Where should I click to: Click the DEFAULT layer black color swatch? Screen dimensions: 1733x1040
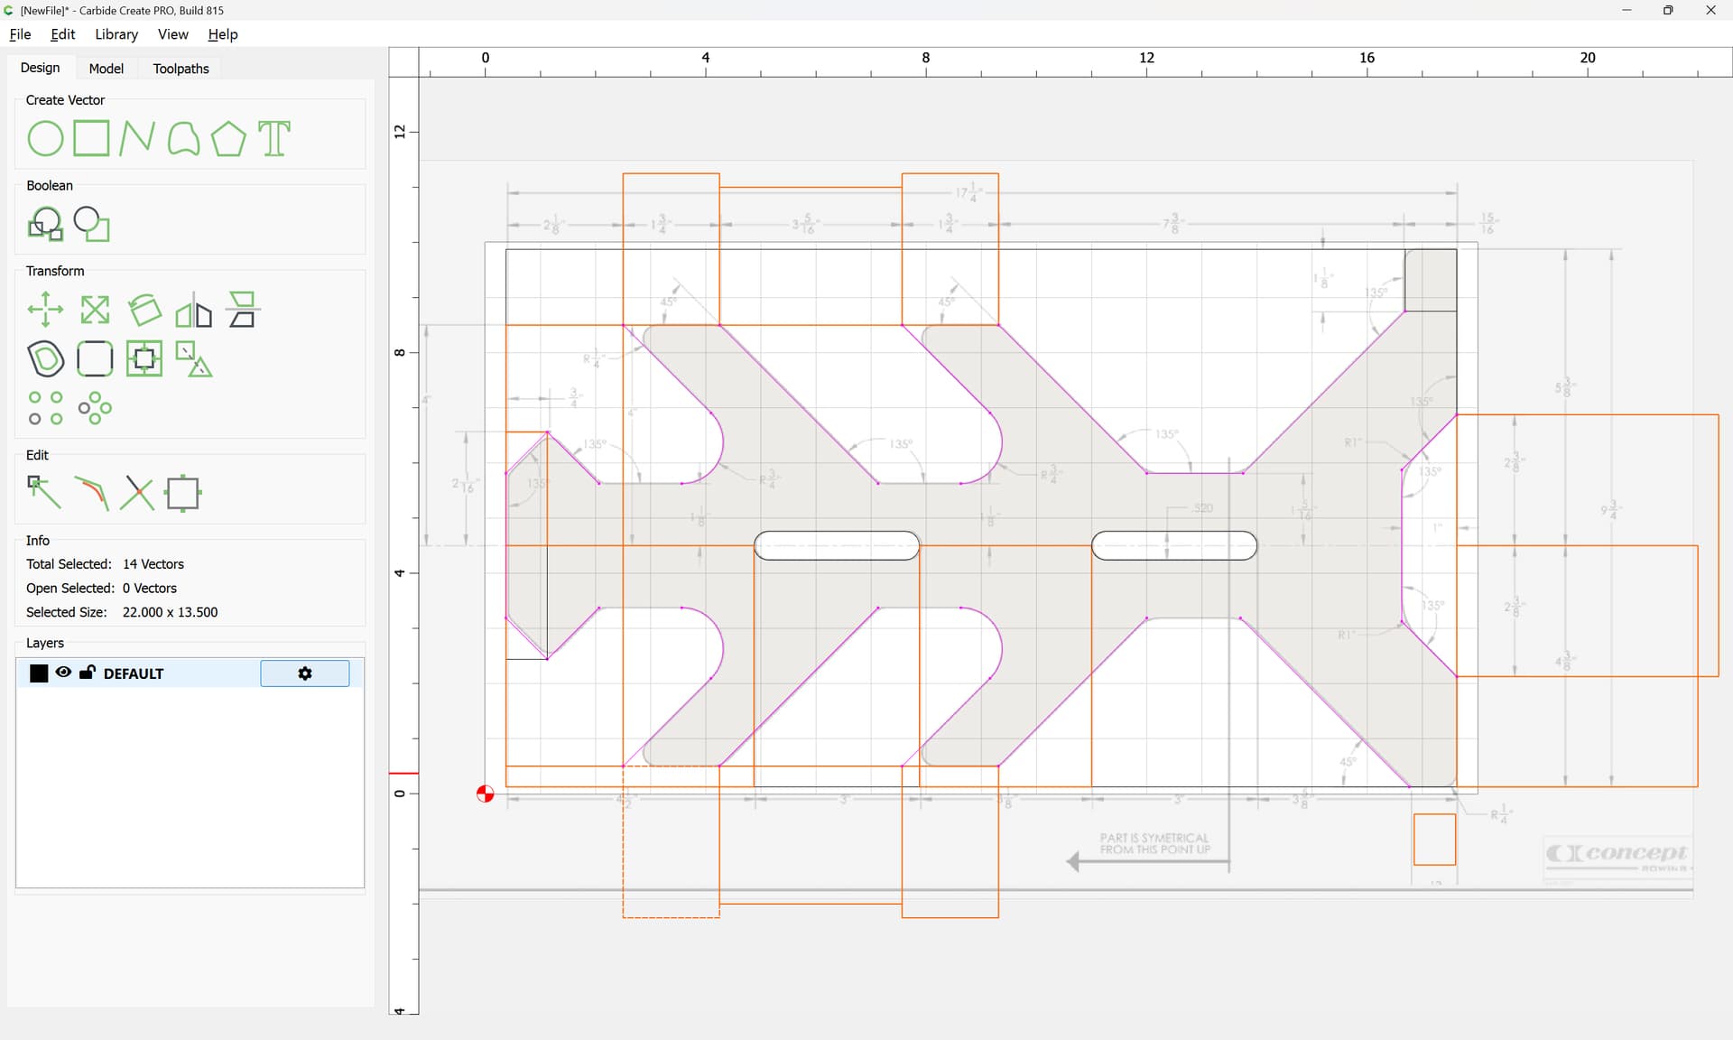pyautogui.click(x=39, y=673)
